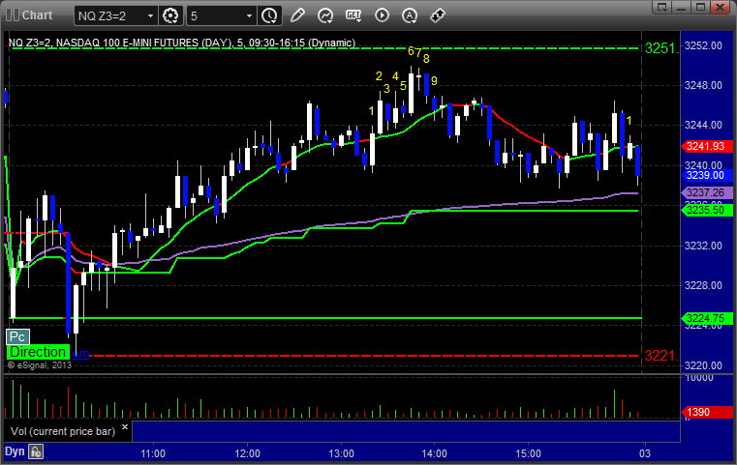The width and height of the screenshot is (737, 465).
Task: Select the pencil drawing tool
Action: click(297, 15)
